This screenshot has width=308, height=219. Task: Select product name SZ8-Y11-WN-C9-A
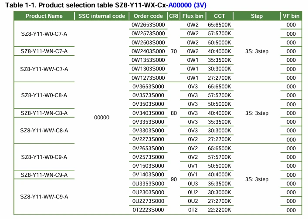point(44,175)
